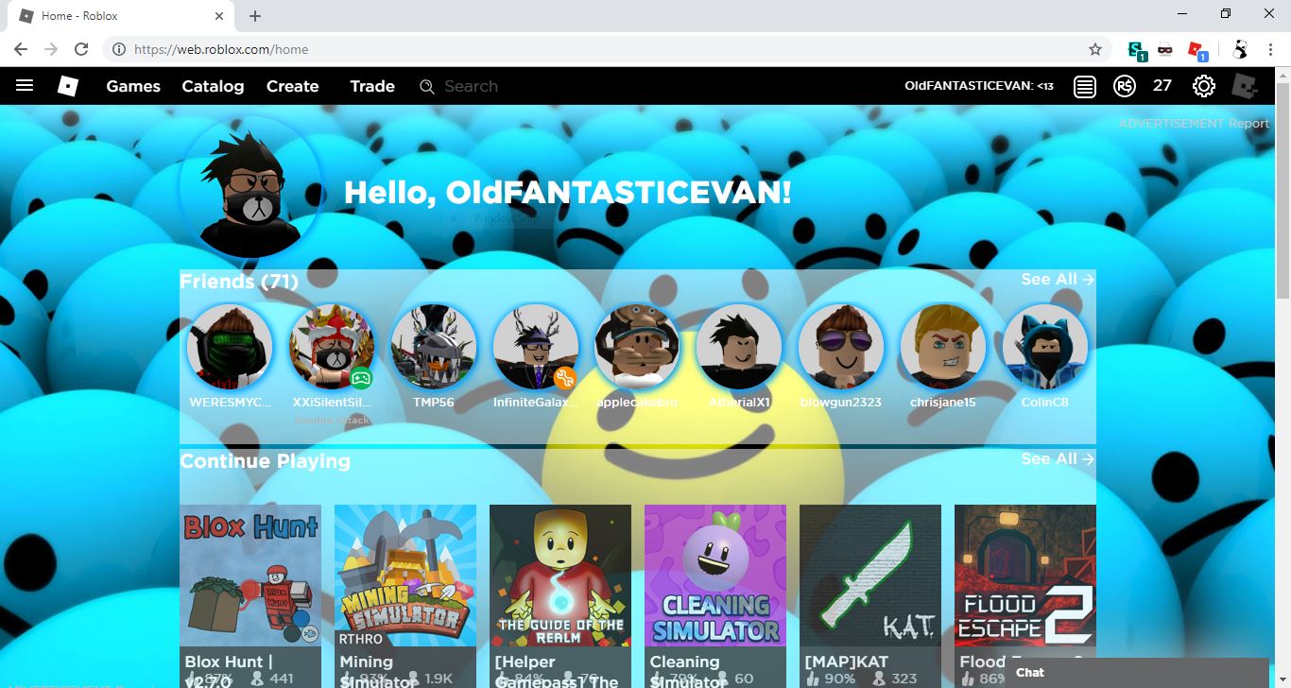Screen dimensions: 1291x688
Task: Open the Create page
Action: [x=292, y=86]
